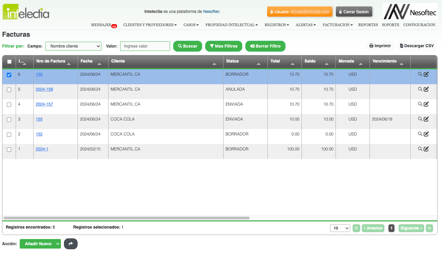Click the edit icon for invoice 2024-158
The width and height of the screenshot is (442, 254).
click(426, 89)
